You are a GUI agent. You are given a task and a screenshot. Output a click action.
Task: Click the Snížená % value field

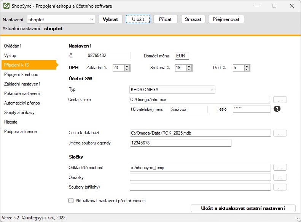click(x=181, y=68)
